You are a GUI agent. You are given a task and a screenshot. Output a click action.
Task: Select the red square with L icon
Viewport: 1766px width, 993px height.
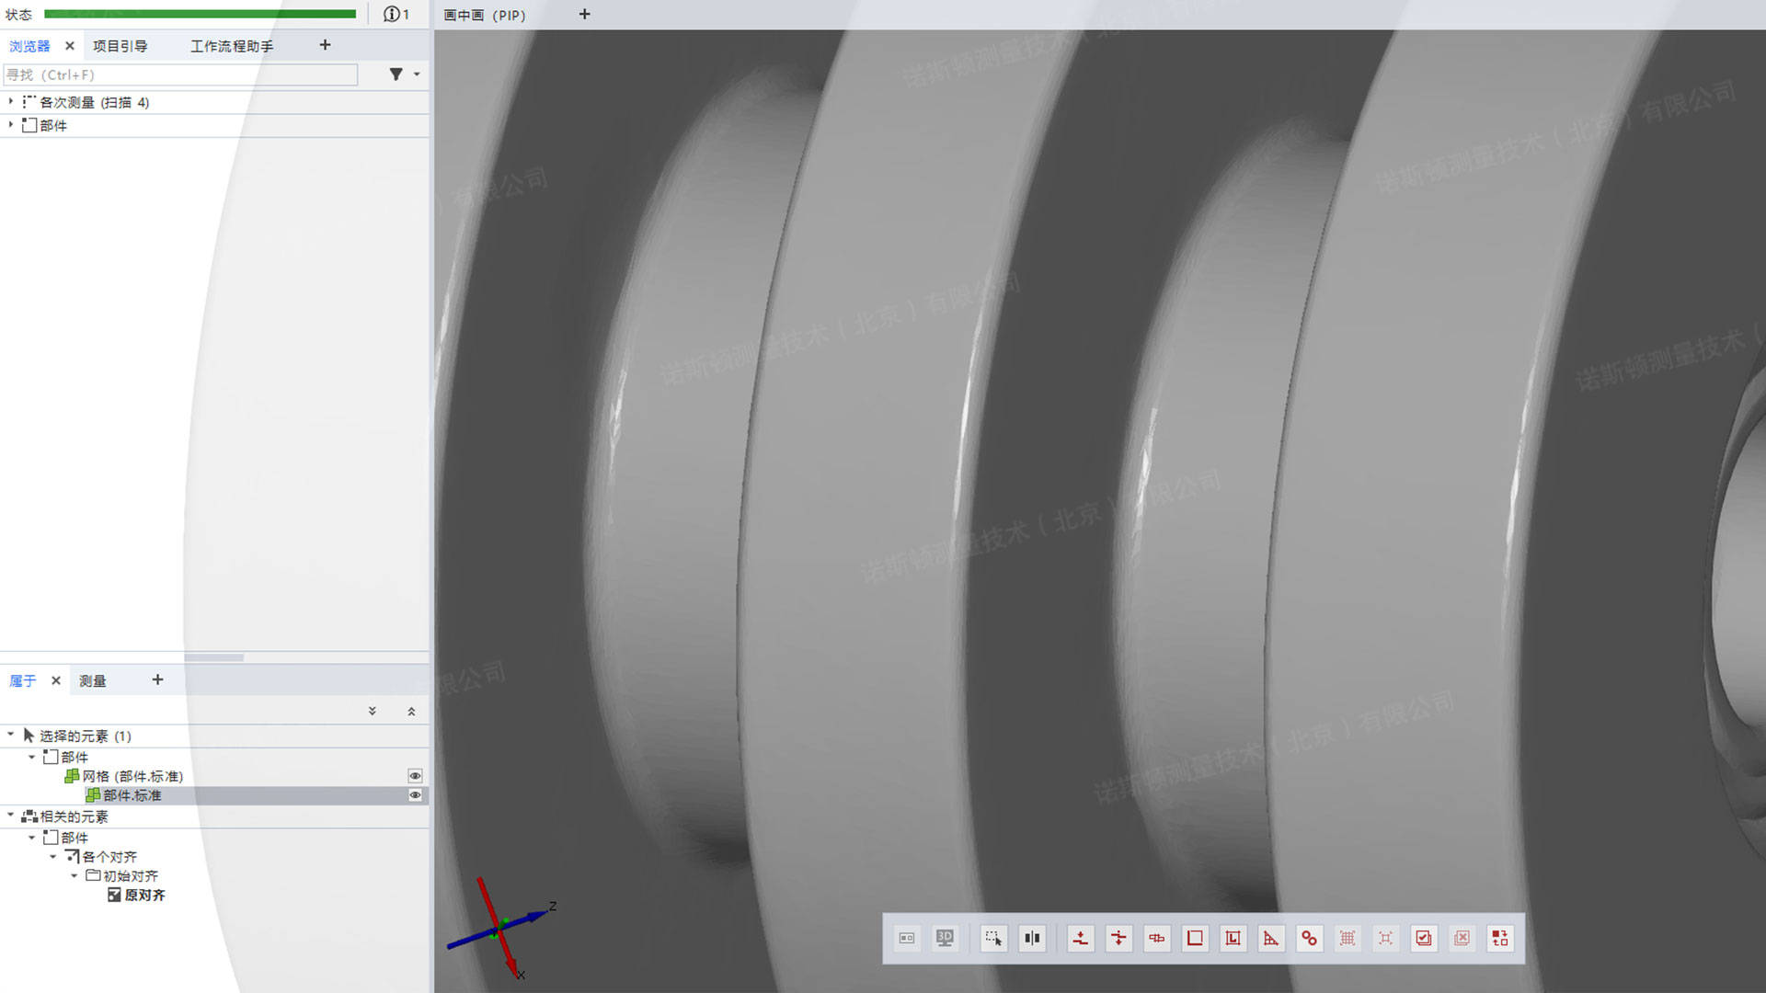1233,939
